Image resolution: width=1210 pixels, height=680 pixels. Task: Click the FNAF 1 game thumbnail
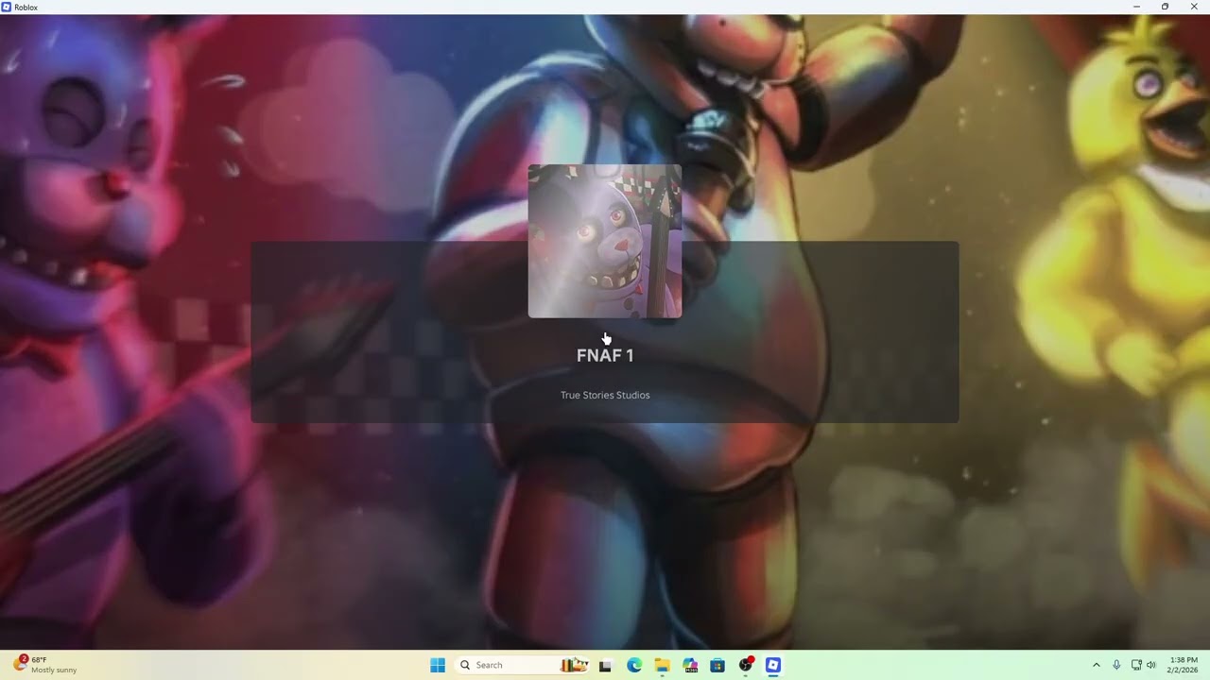point(605,241)
